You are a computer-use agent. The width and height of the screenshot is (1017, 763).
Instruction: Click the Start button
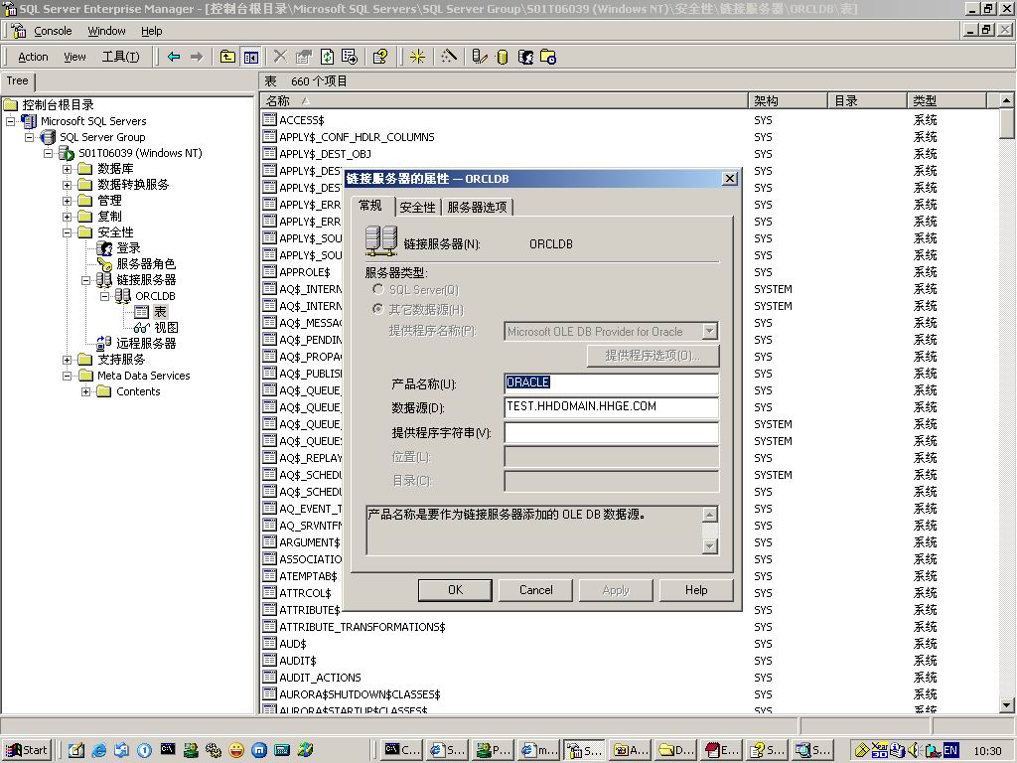(27, 750)
